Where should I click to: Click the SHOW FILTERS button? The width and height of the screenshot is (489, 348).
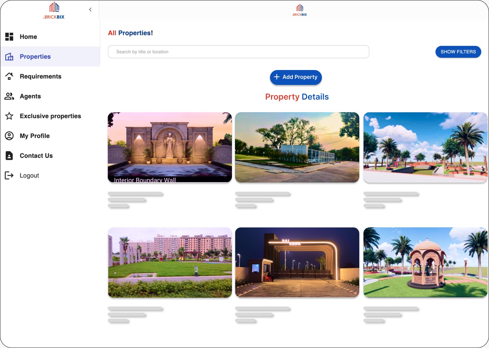click(x=458, y=52)
